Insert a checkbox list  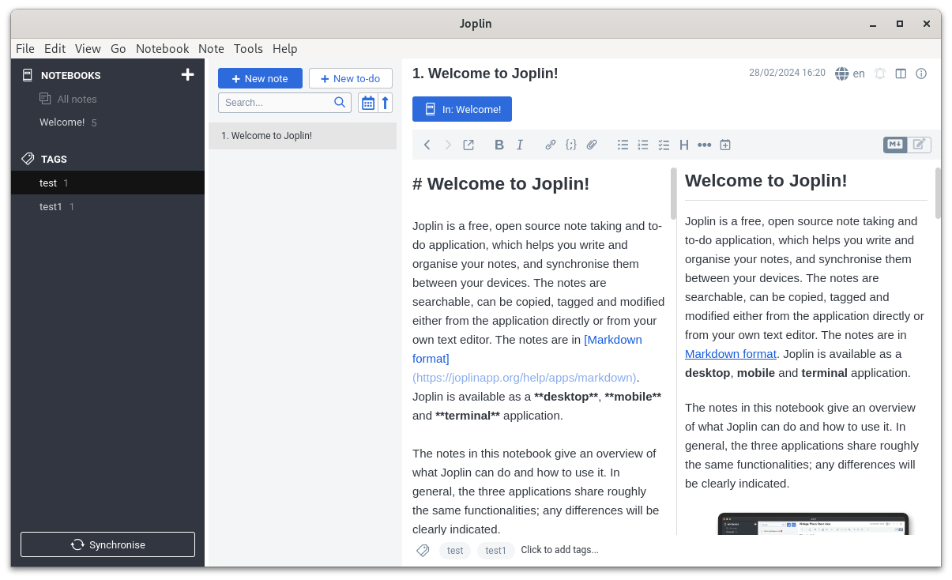(x=664, y=145)
